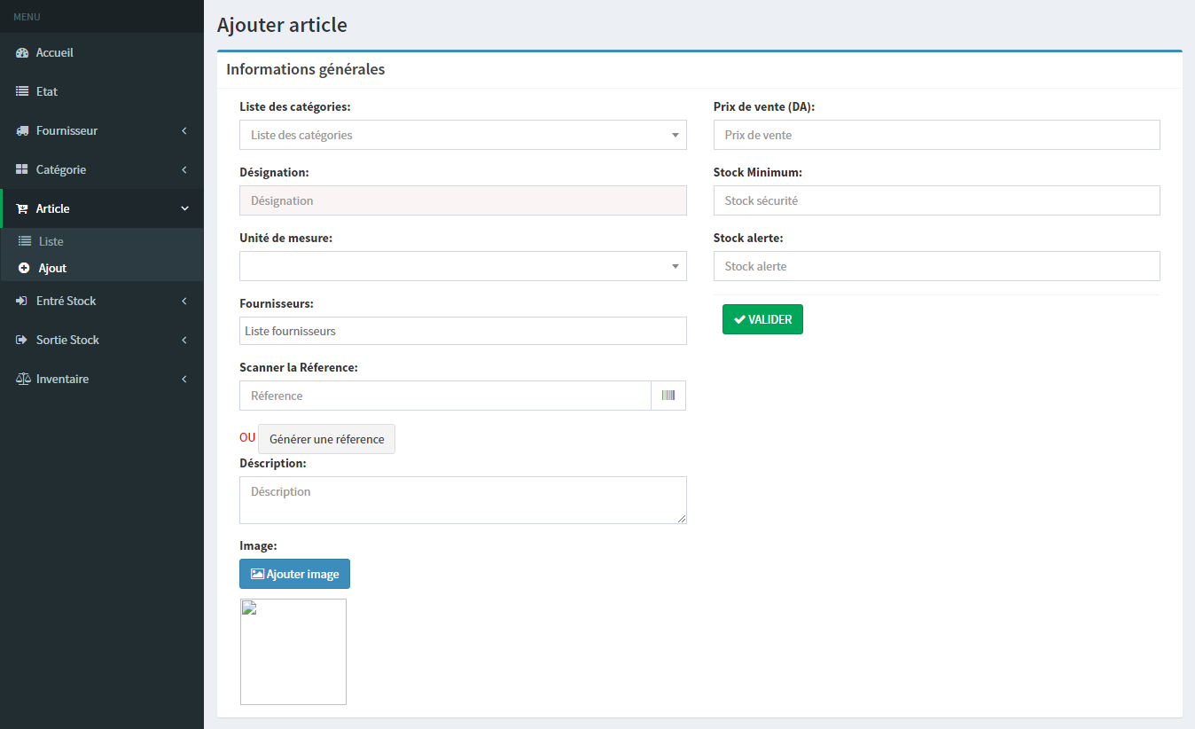Screen dimensions: 1195x729
Task: Click the Inventaire balance scale icon
Action: 23,380
